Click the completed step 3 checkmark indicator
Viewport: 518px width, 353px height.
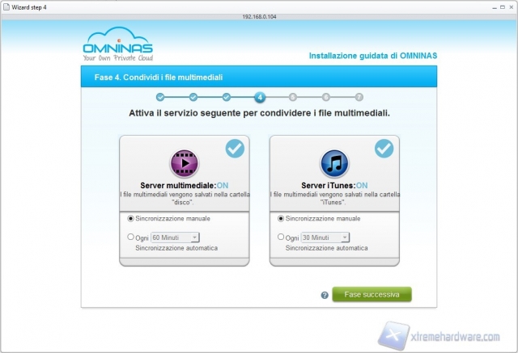[x=227, y=98]
